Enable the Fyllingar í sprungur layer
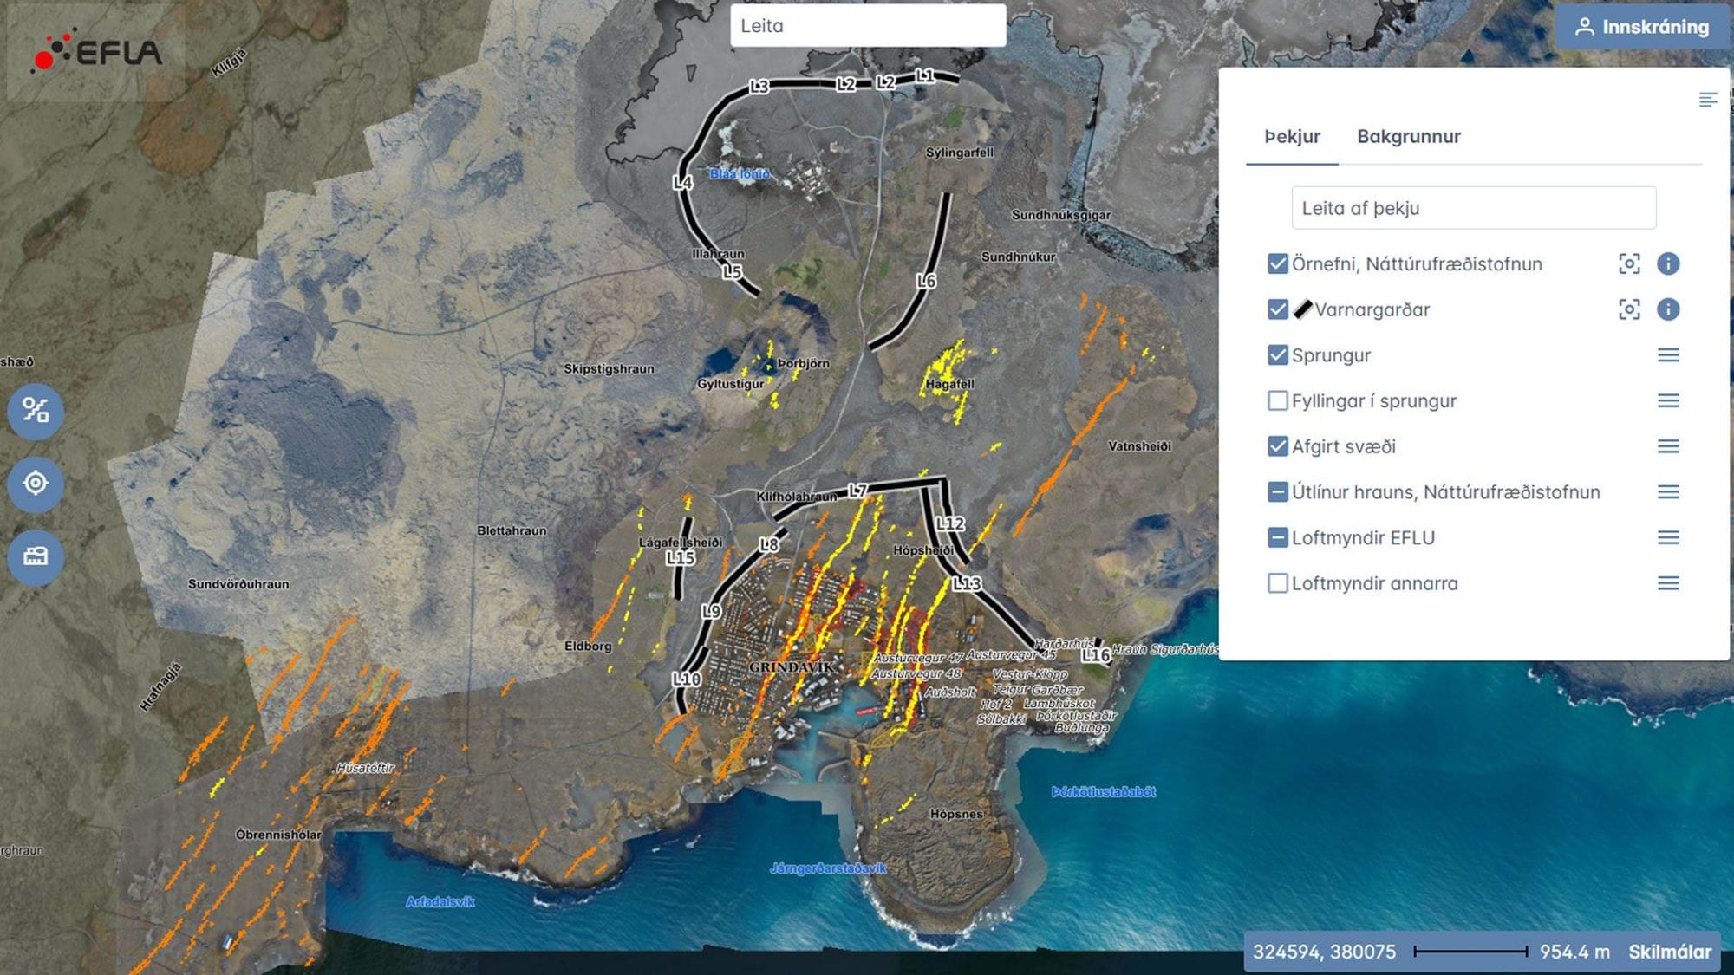Viewport: 1734px width, 975px height. 1277,400
